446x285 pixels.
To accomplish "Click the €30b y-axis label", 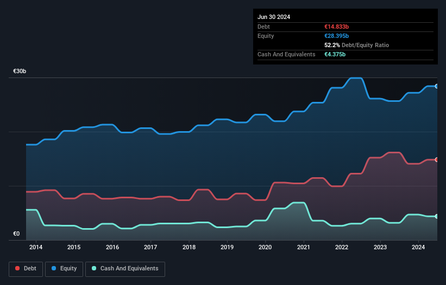I will (x=20, y=71).
